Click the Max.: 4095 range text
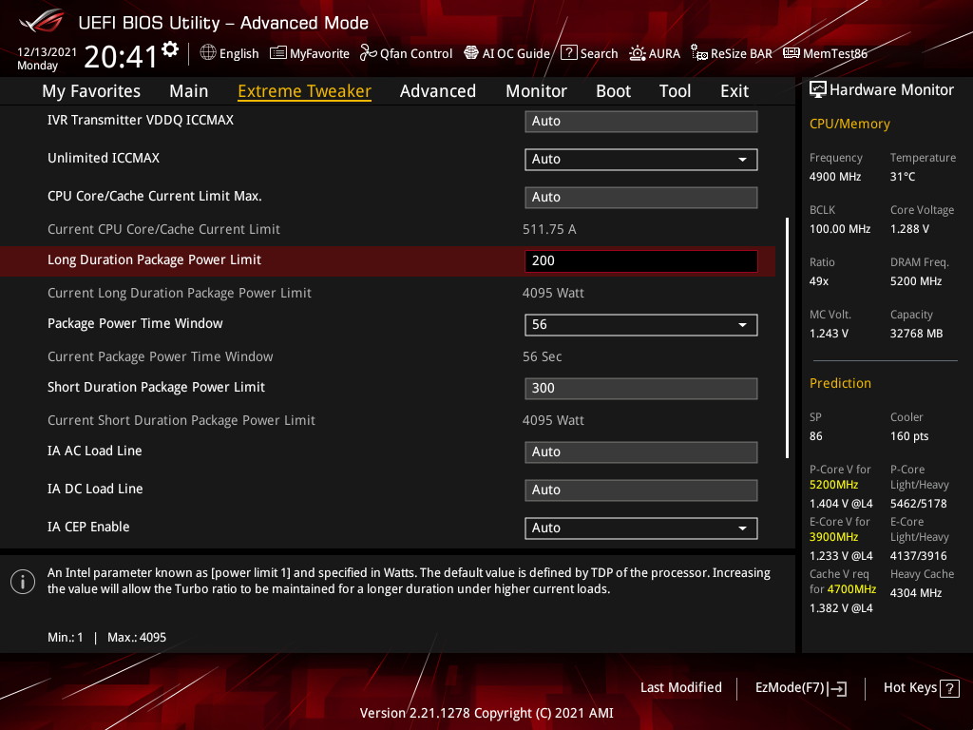The image size is (973, 730). 137,638
